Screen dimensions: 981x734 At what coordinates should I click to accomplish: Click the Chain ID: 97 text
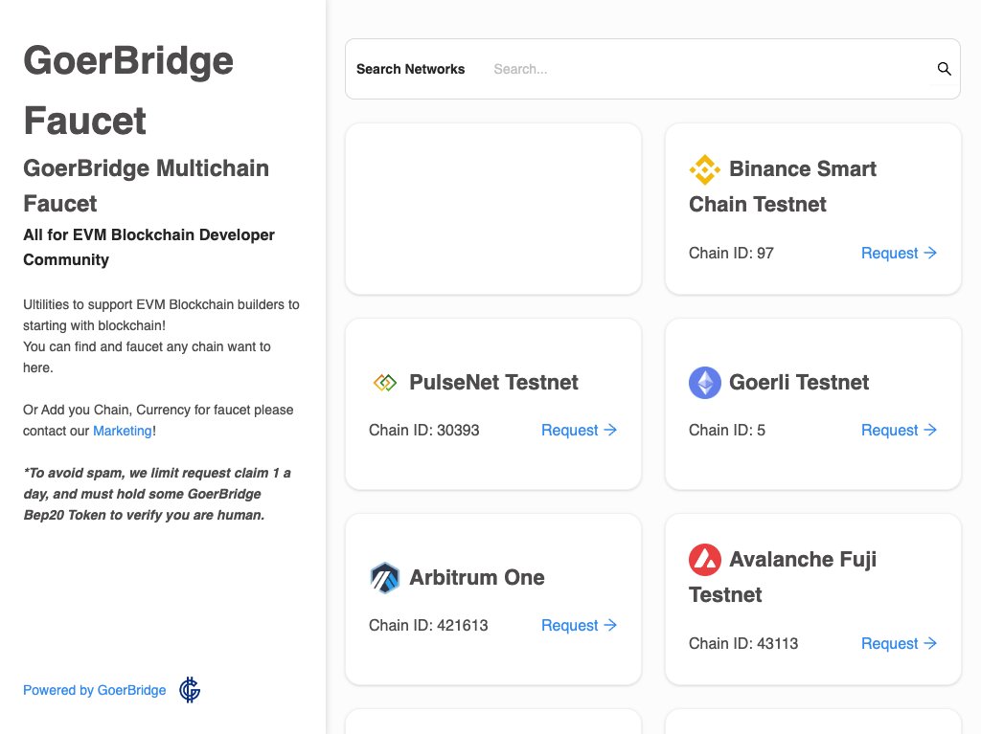(x=731, y=254)
